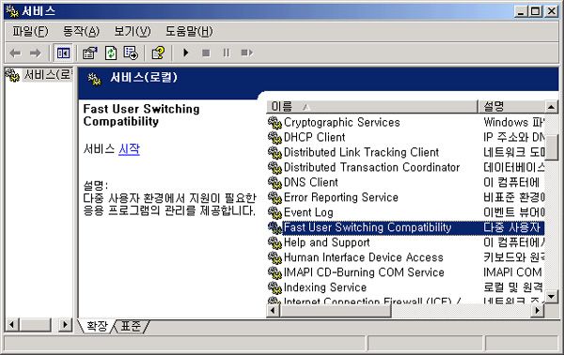This screenshot has height=355, width=564.
Task: Switch to the 표준 tab
Action: coord(131,326)
